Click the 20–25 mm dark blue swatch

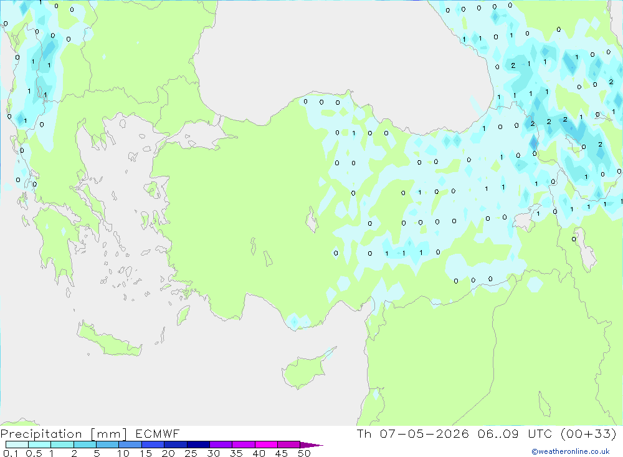click(x=175, y=445)
